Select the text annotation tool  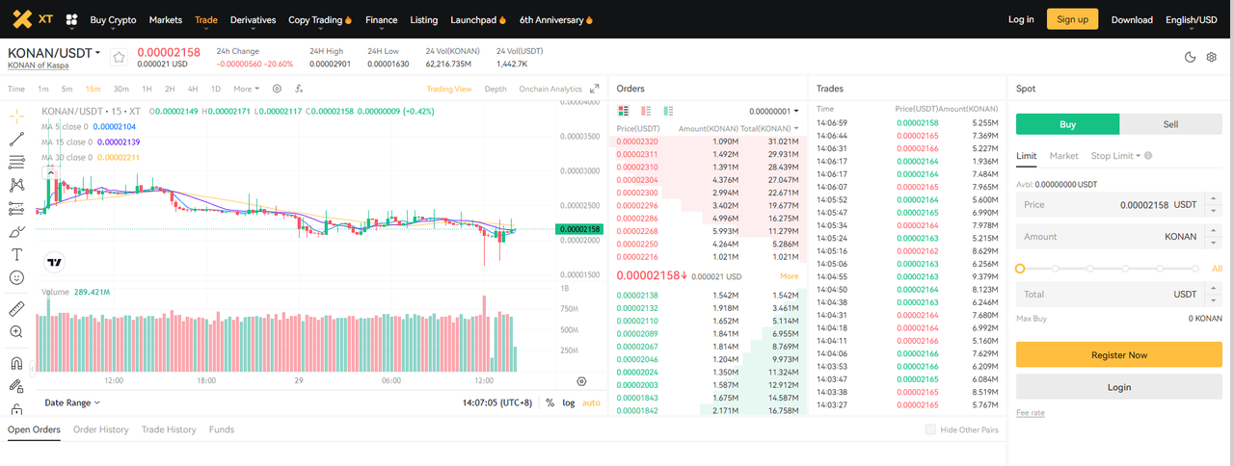[16, 254]
